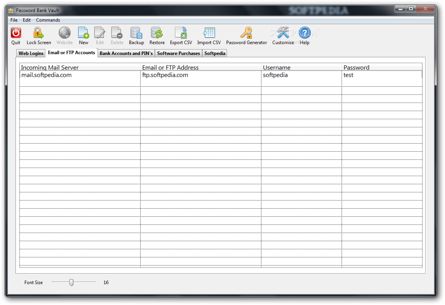The height and width of the screenshot is (305, 445).
Task: Click the Email or FTP Address header
Action: point(201,67)
